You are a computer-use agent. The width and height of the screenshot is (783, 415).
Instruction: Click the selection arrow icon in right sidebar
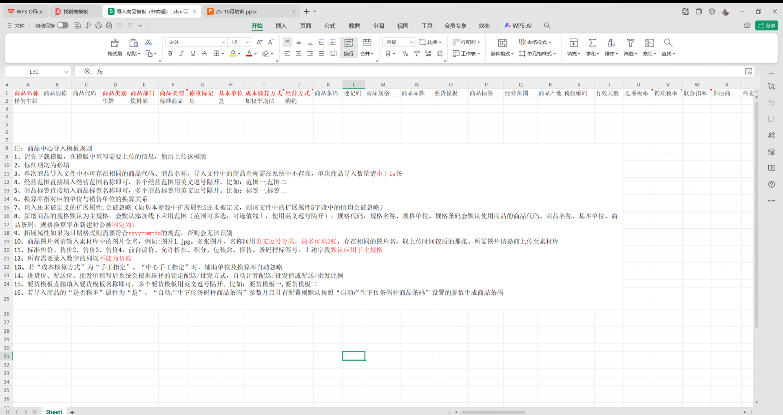click(x=772, y=86)
